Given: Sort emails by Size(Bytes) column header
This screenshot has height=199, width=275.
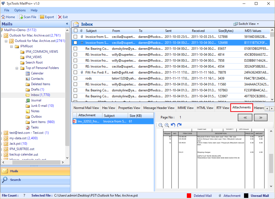Looking at the screenshot, I should [x=226, y=31].
